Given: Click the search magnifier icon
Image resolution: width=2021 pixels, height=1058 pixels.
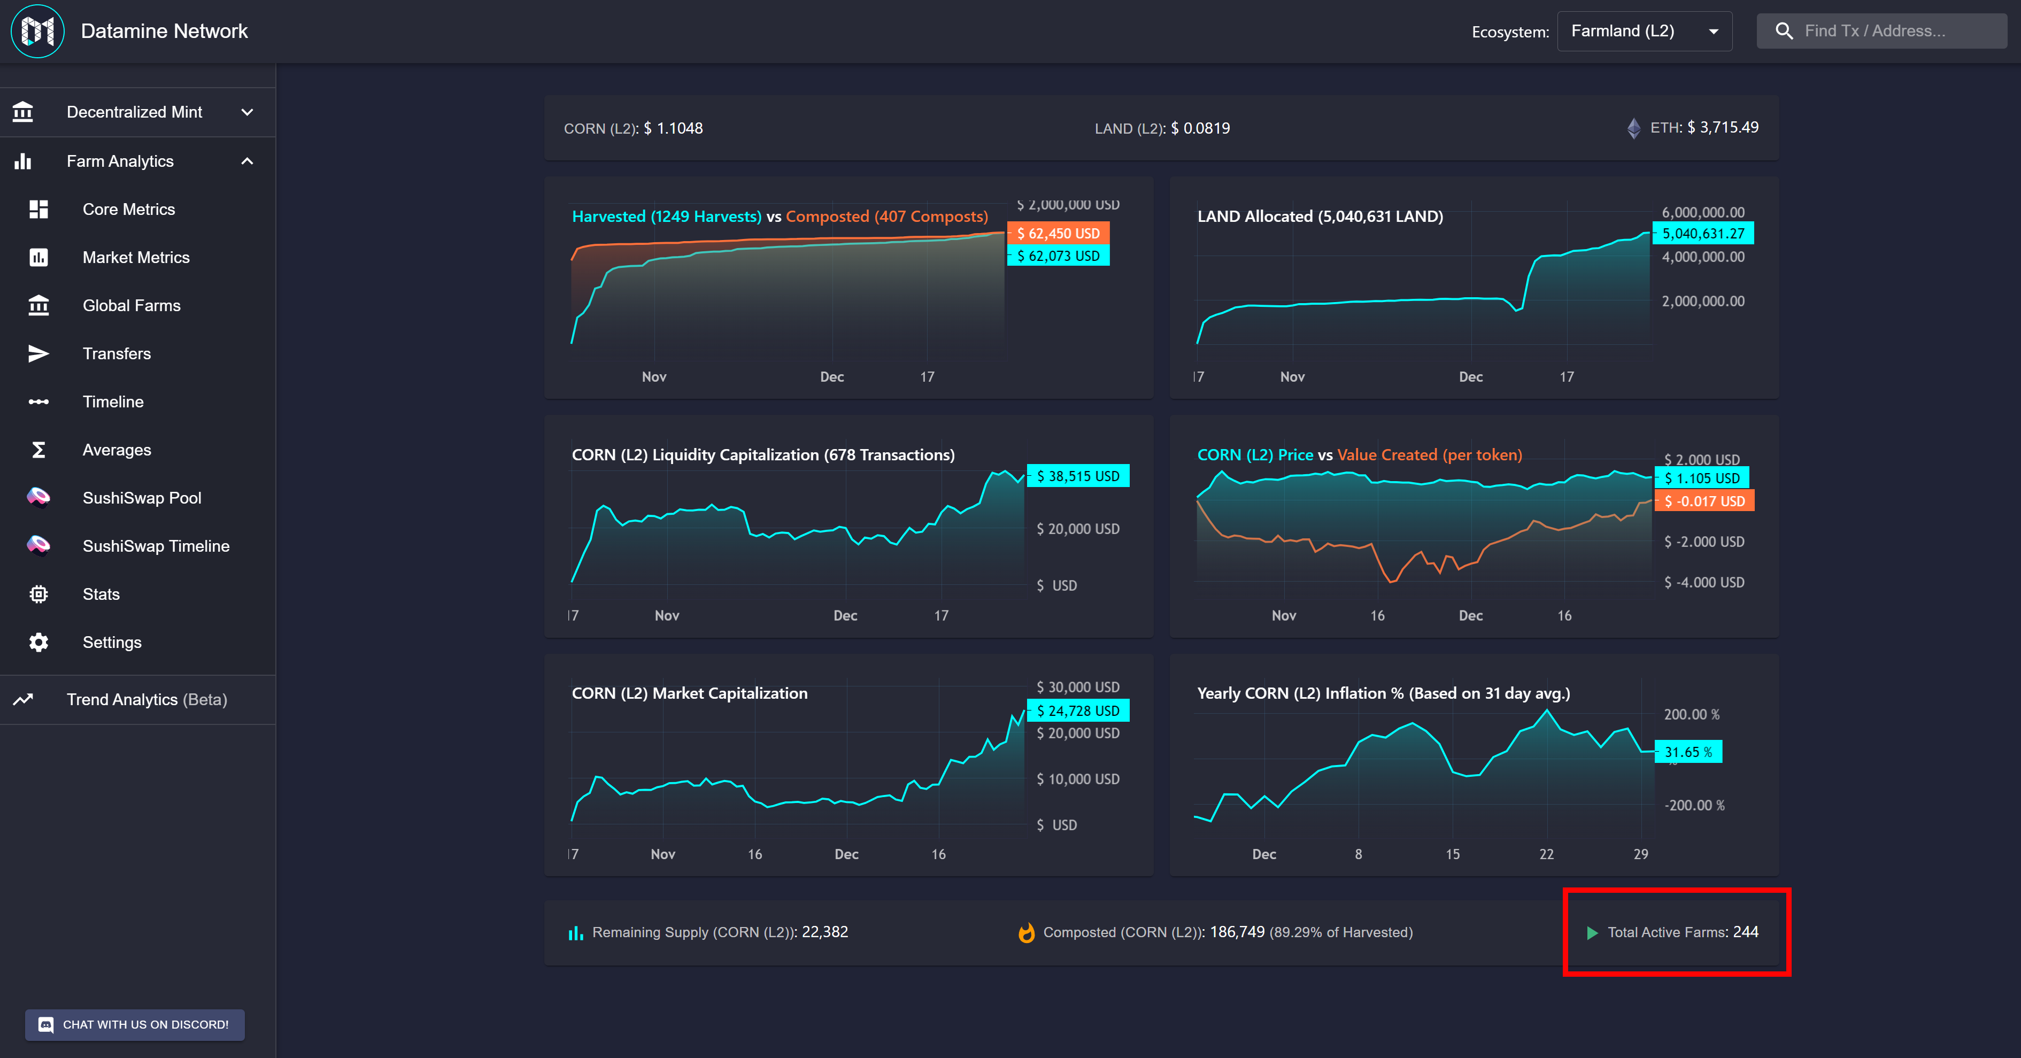Looking at the screenshot, I should coord(1784,32).
